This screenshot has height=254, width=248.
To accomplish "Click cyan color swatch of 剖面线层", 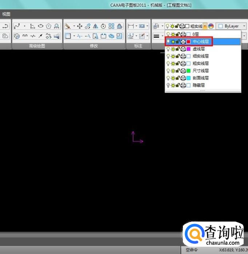I will [x=188, y=78].
